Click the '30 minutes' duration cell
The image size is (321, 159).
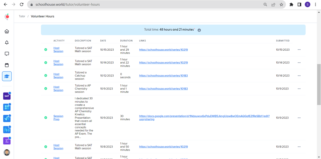125,118
